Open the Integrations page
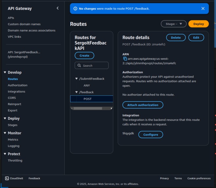 pos(16,92)
